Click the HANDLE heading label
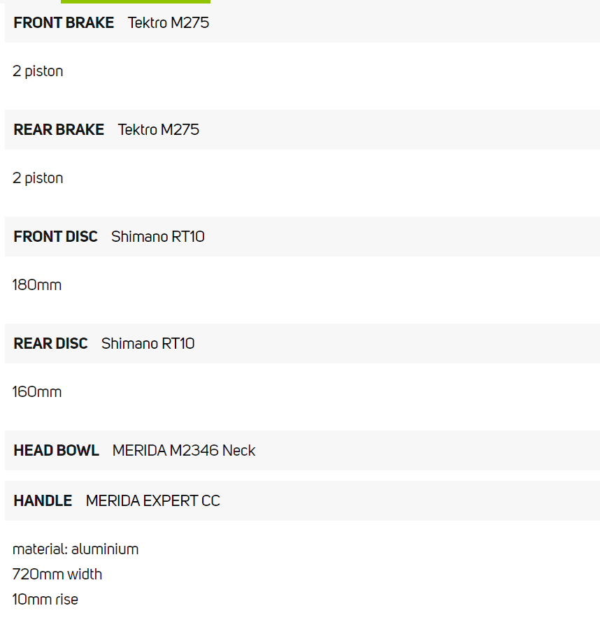The height and width of the screenshot is (636, 600). pos(43,501)
